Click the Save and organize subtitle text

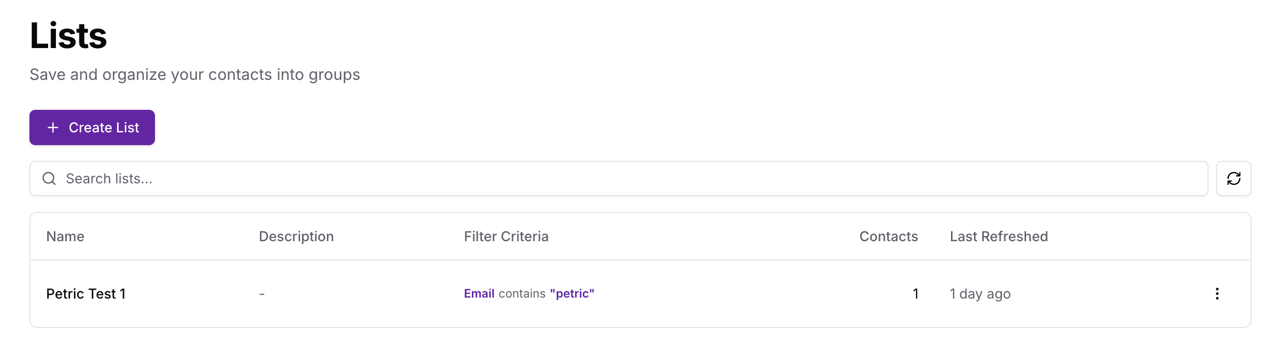195,74
